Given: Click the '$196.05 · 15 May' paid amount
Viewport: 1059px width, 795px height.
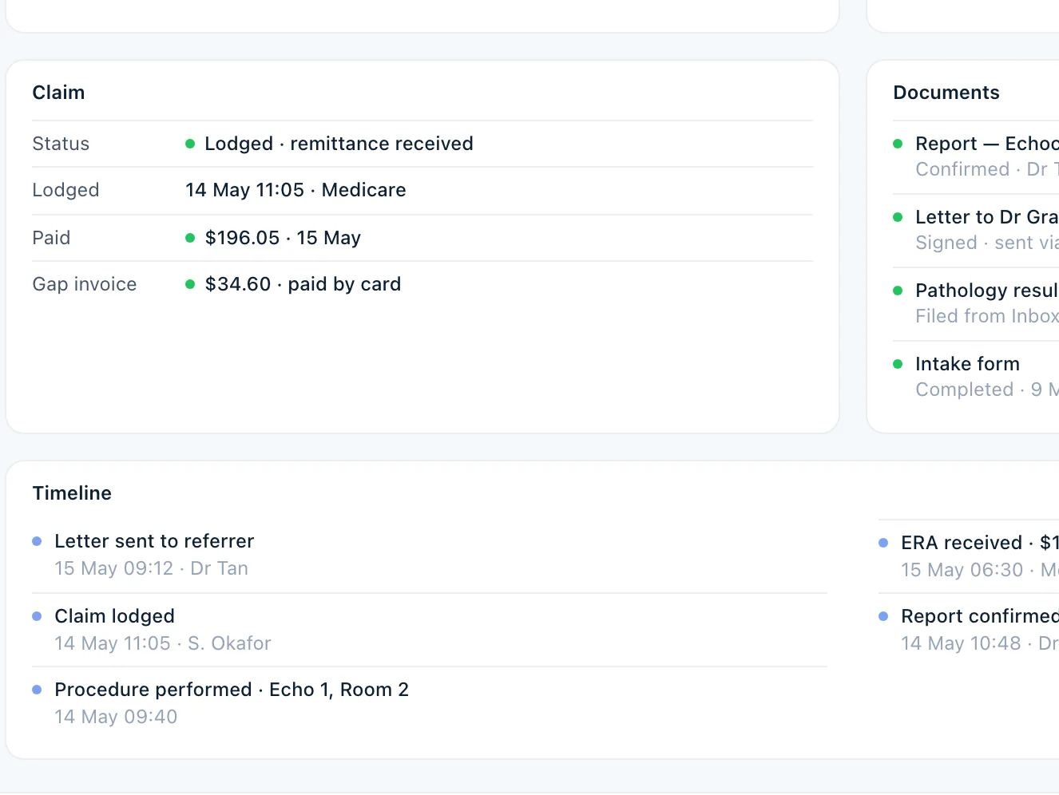Looking at the screenshot, I should tap(283, 238).
